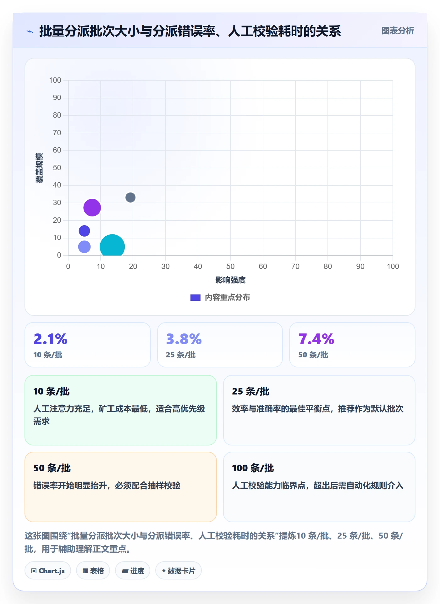Click the Chart.js chip square icon
Image resolution: width=440 pixels, height=604 pixels.
click(x=34, y=571)
